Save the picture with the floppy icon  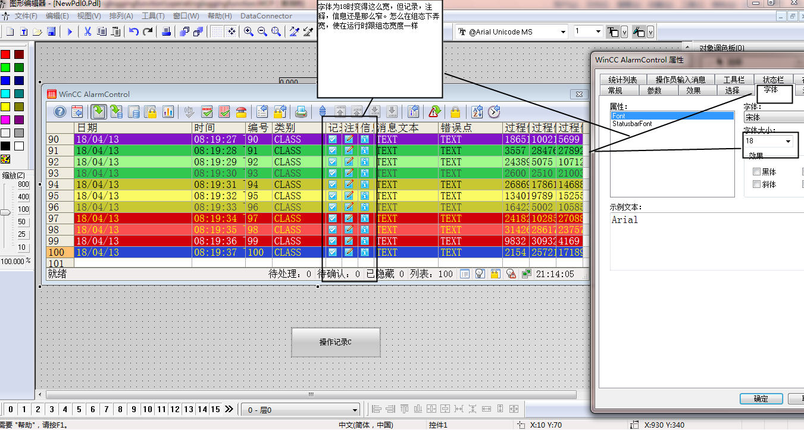coord(51,32)
